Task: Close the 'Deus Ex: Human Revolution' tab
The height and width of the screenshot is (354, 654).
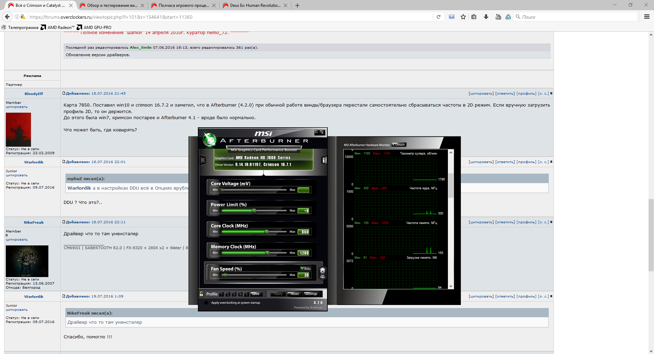Action: [x=285, y=5]
